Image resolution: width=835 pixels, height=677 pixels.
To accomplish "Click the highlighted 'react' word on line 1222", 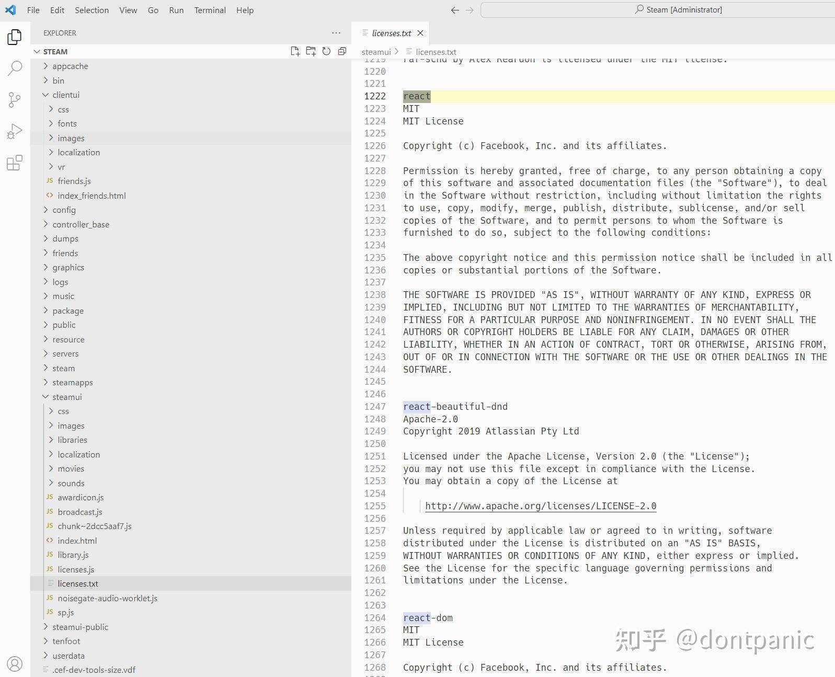I will 417,96.
